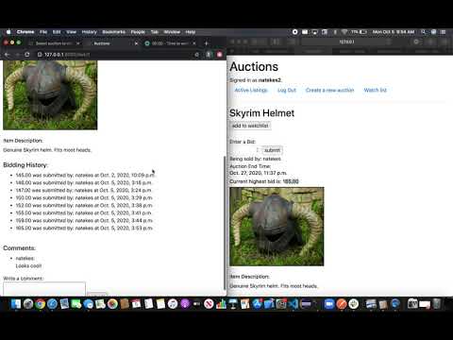Switch to the first Chrome tab
453x340 pixels.
point(54,43)
